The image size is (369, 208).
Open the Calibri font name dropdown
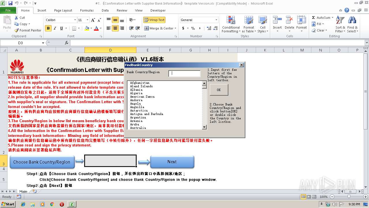[x=75, y=20]
